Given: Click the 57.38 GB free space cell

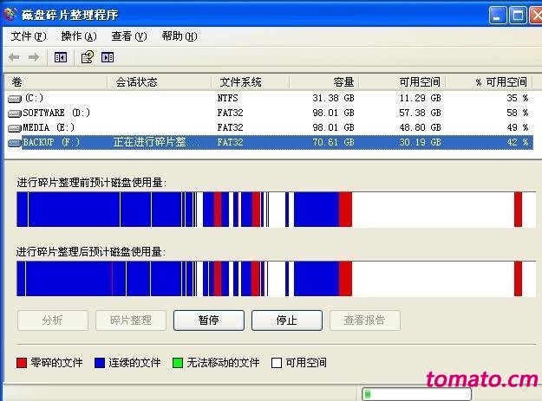Looking at the screenshot, I should click(420, 113).
